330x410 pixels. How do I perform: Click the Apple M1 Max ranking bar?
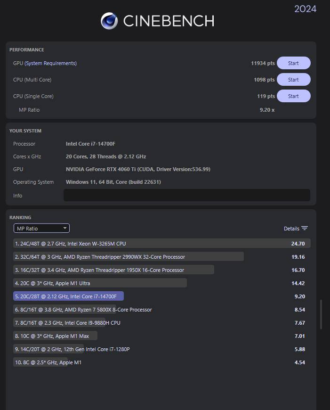(x=54, y=336)
